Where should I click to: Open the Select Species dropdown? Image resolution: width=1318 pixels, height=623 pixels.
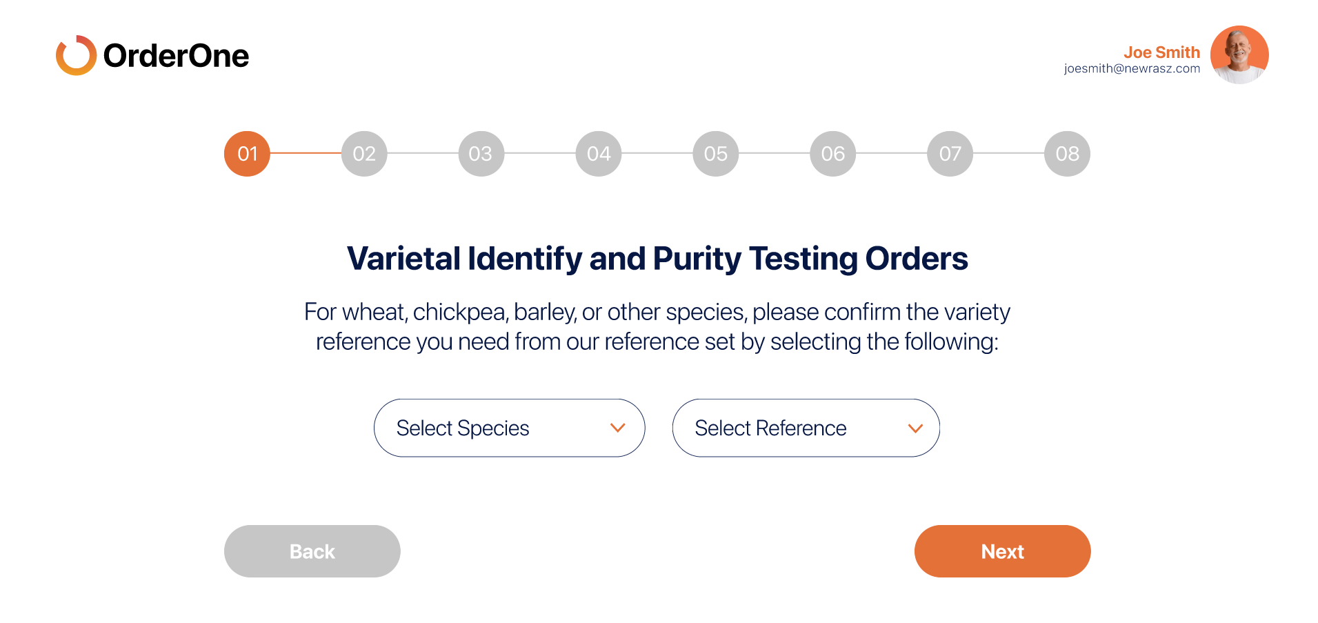coord(509,428)
